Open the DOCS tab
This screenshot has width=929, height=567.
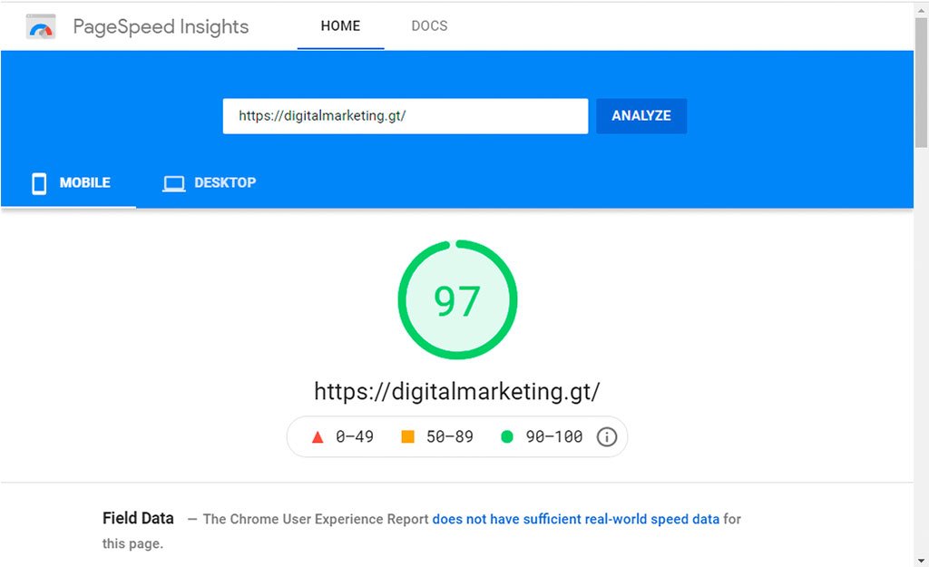429,26
